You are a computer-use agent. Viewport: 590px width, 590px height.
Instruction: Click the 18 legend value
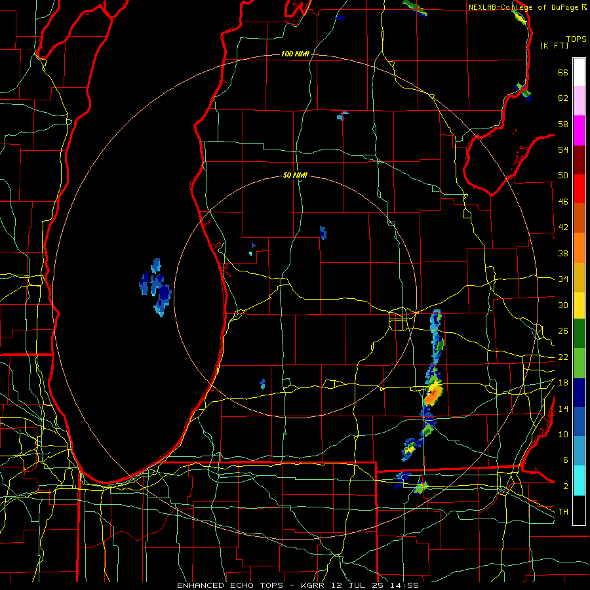(563, 383)
